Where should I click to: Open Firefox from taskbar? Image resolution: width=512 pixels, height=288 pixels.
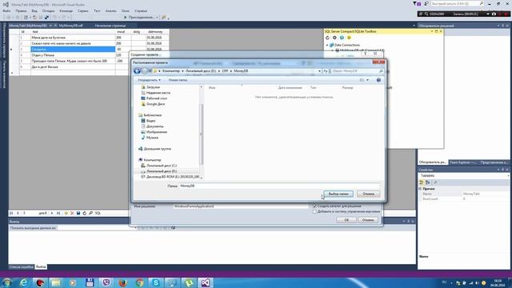tap(122, 282)
